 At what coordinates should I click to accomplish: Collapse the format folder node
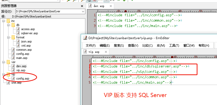8,37
